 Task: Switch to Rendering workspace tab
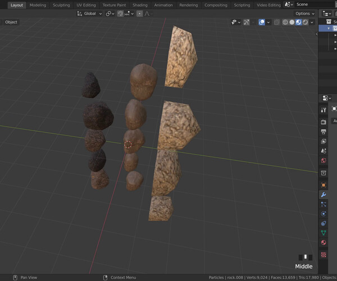(x=189, y=5)
